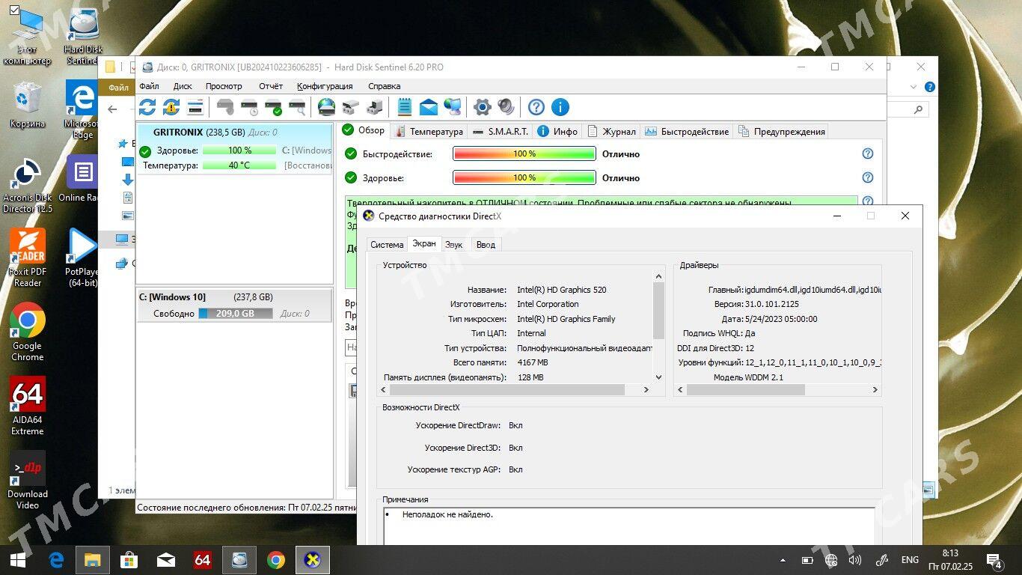Click the network computer globe toolbar icon
Viewport: 1022px width, 575px height.
453,107
